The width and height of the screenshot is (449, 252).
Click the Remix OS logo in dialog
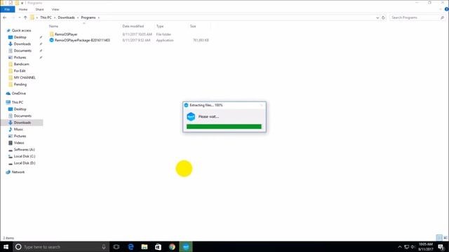coord(191,117)
